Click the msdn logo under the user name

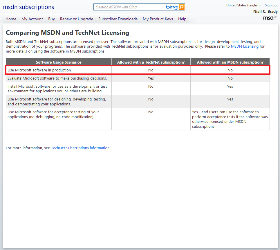pyautogui.click(x=270, y=18)
